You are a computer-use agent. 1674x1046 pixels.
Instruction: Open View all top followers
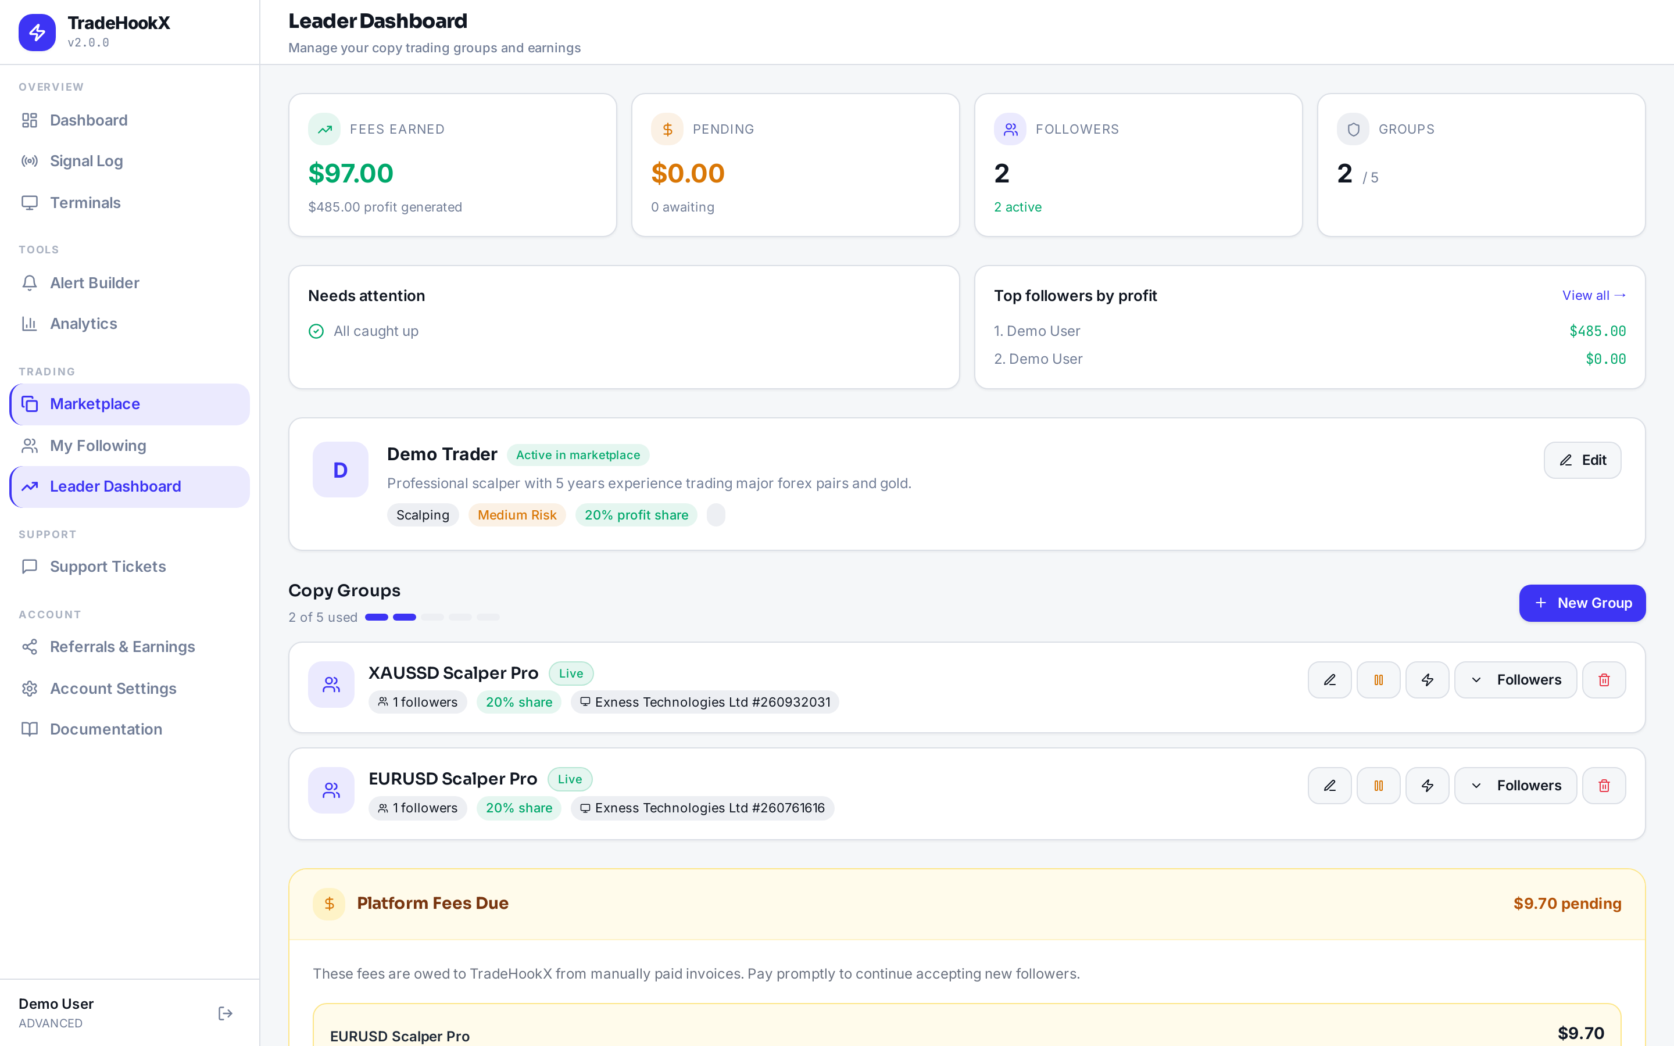(1594, 295)
